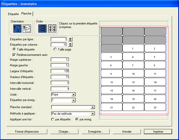This screenshot has width=179, height=140.
Task: Choose column-by-column label order icon
Action: [x=52, y=28]
